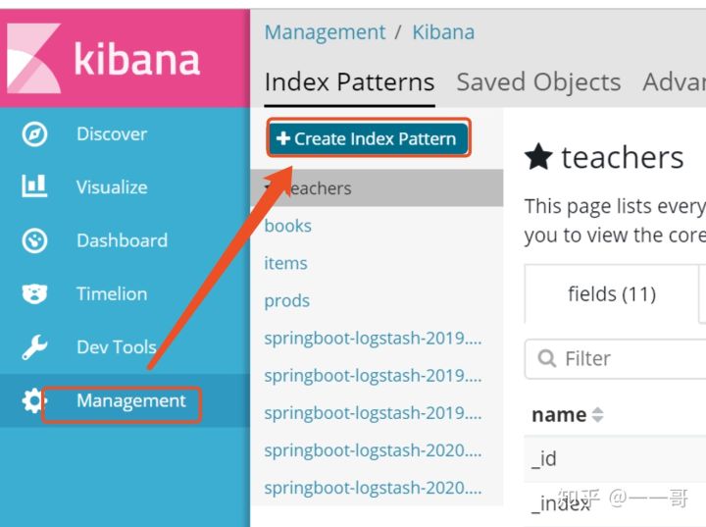Click the Management breadcrumb link
This screenshot has width=706, height=527.
click(324, 32)
